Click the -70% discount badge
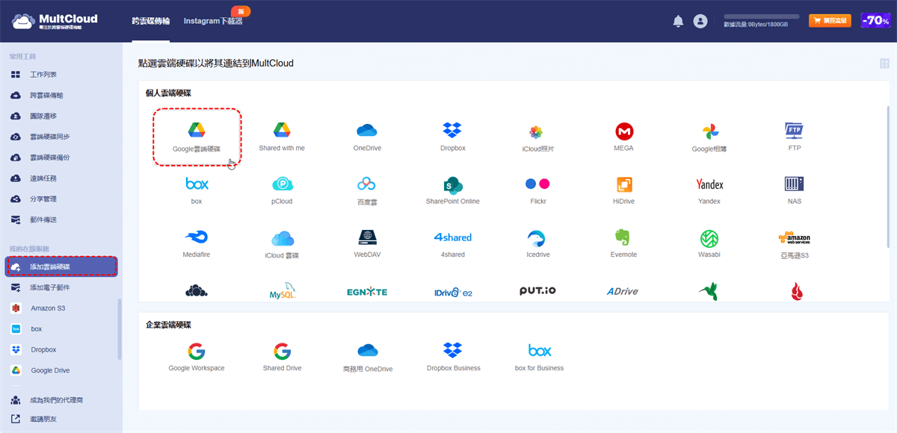Image resolution: width=897 pixels, height=433 pixels. click(x=875, y=21)
